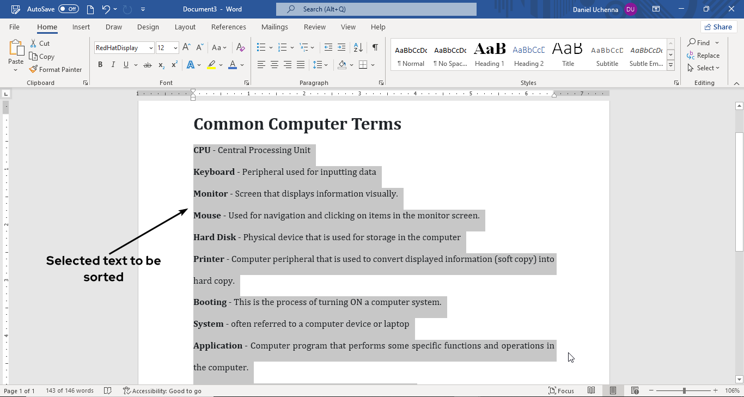
Task: Click the Search box in title bar
Action: [376, 9]
